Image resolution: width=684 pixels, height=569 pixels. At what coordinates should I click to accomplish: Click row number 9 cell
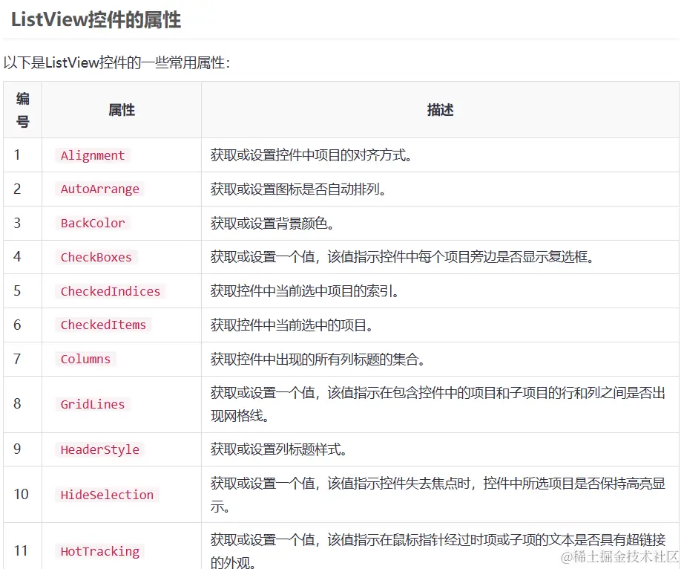coord(23,449)
